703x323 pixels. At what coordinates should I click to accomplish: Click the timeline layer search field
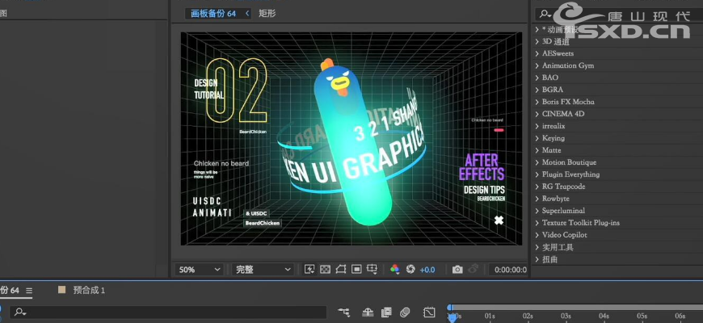[169, 313]
